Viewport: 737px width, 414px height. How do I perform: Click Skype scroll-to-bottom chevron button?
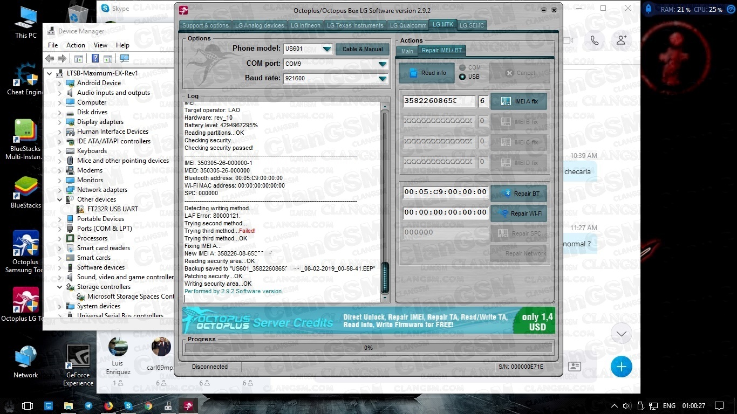[x=622, y=334]
